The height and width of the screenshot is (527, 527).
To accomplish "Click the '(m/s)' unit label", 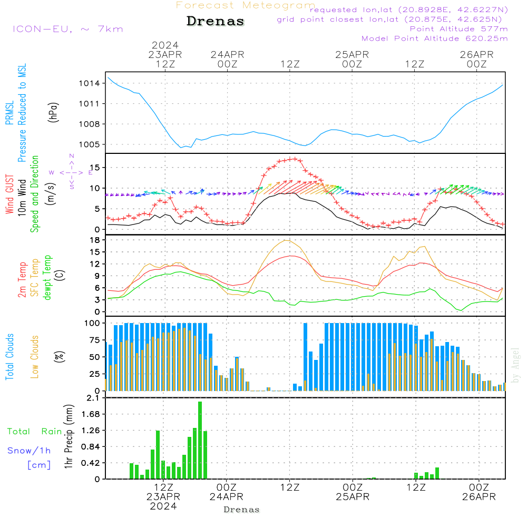I will tap(51, 193).
